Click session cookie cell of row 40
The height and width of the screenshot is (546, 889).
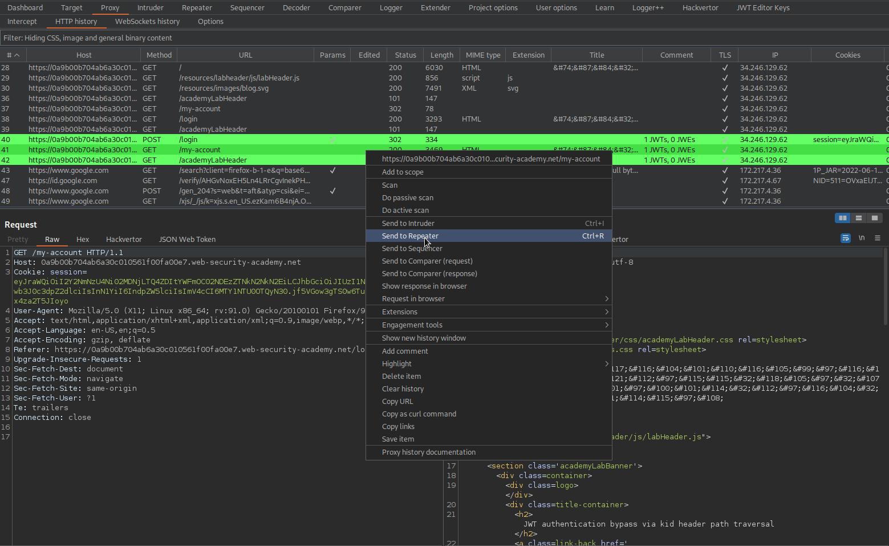coord(847,140)
